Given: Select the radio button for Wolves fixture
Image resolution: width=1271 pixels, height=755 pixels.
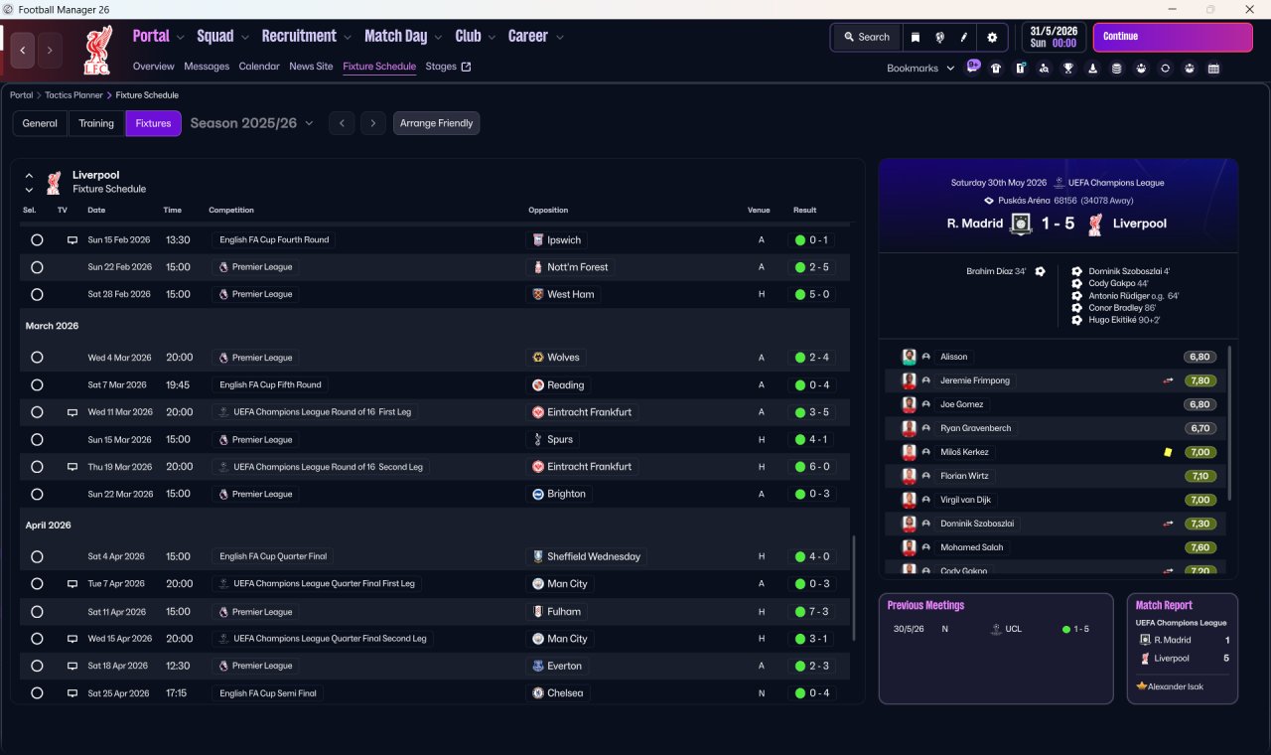Looking at the screenshot, I should pyautogui.click(x=37, y=358).
